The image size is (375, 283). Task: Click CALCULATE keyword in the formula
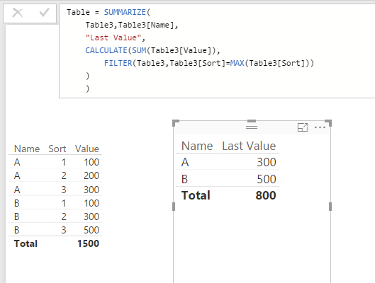pyautogui.click(x=106, y=50)
